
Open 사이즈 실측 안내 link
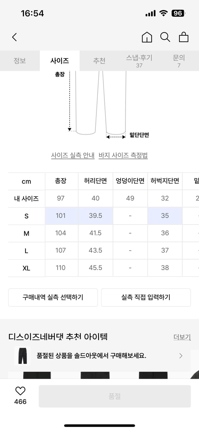click(73, 155)
